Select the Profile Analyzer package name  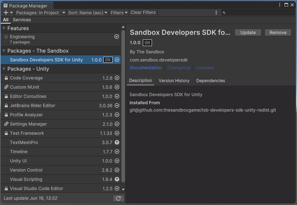point(26,115)
